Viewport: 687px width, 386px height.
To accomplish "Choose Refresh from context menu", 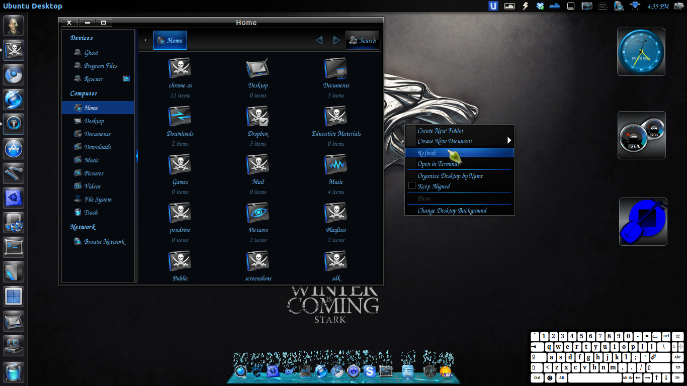I will point(460,153).
